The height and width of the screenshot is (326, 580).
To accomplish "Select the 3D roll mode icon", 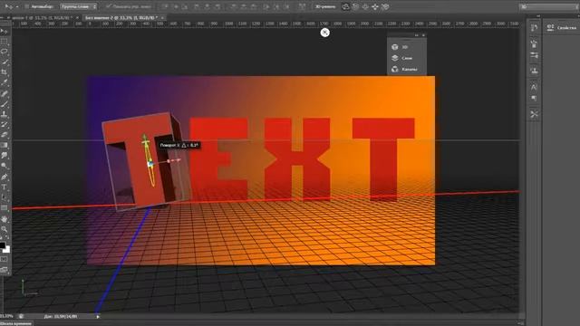I will [355, 6].
